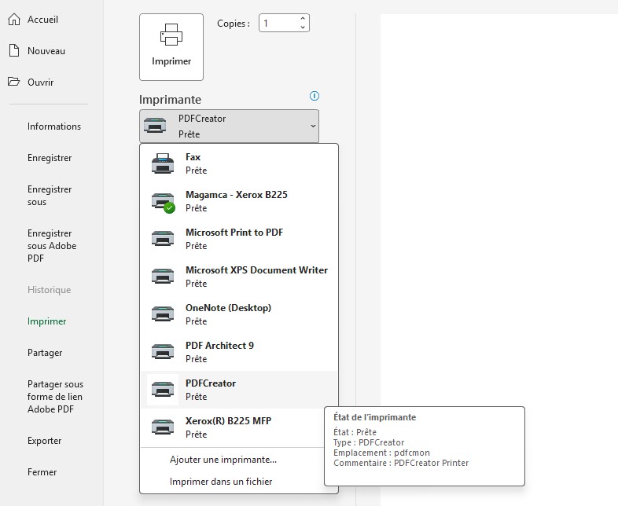This screenshot has width=618, height=506.
Task: Open the Nouveau document page
Action: tap(46, 51)
